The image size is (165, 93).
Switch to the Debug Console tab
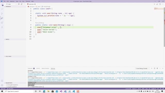coord(45,68)
